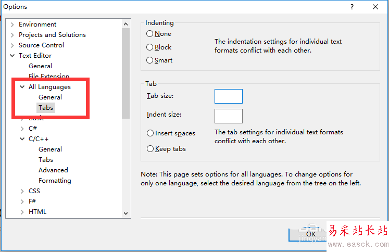Expand the C# language node
The width and height of the screenshot is (389, 252).
[22, 129]
